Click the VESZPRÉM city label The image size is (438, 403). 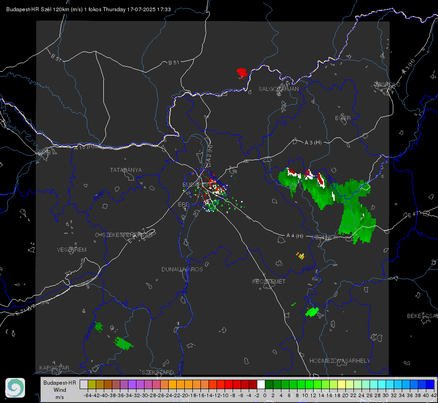point(72,250)
